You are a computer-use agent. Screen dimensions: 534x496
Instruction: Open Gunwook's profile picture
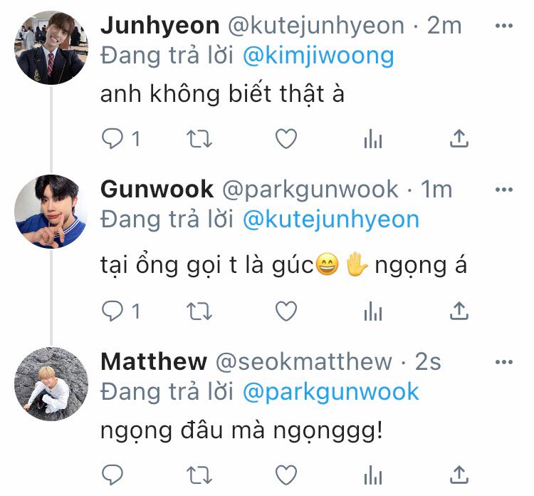point(51,212)
